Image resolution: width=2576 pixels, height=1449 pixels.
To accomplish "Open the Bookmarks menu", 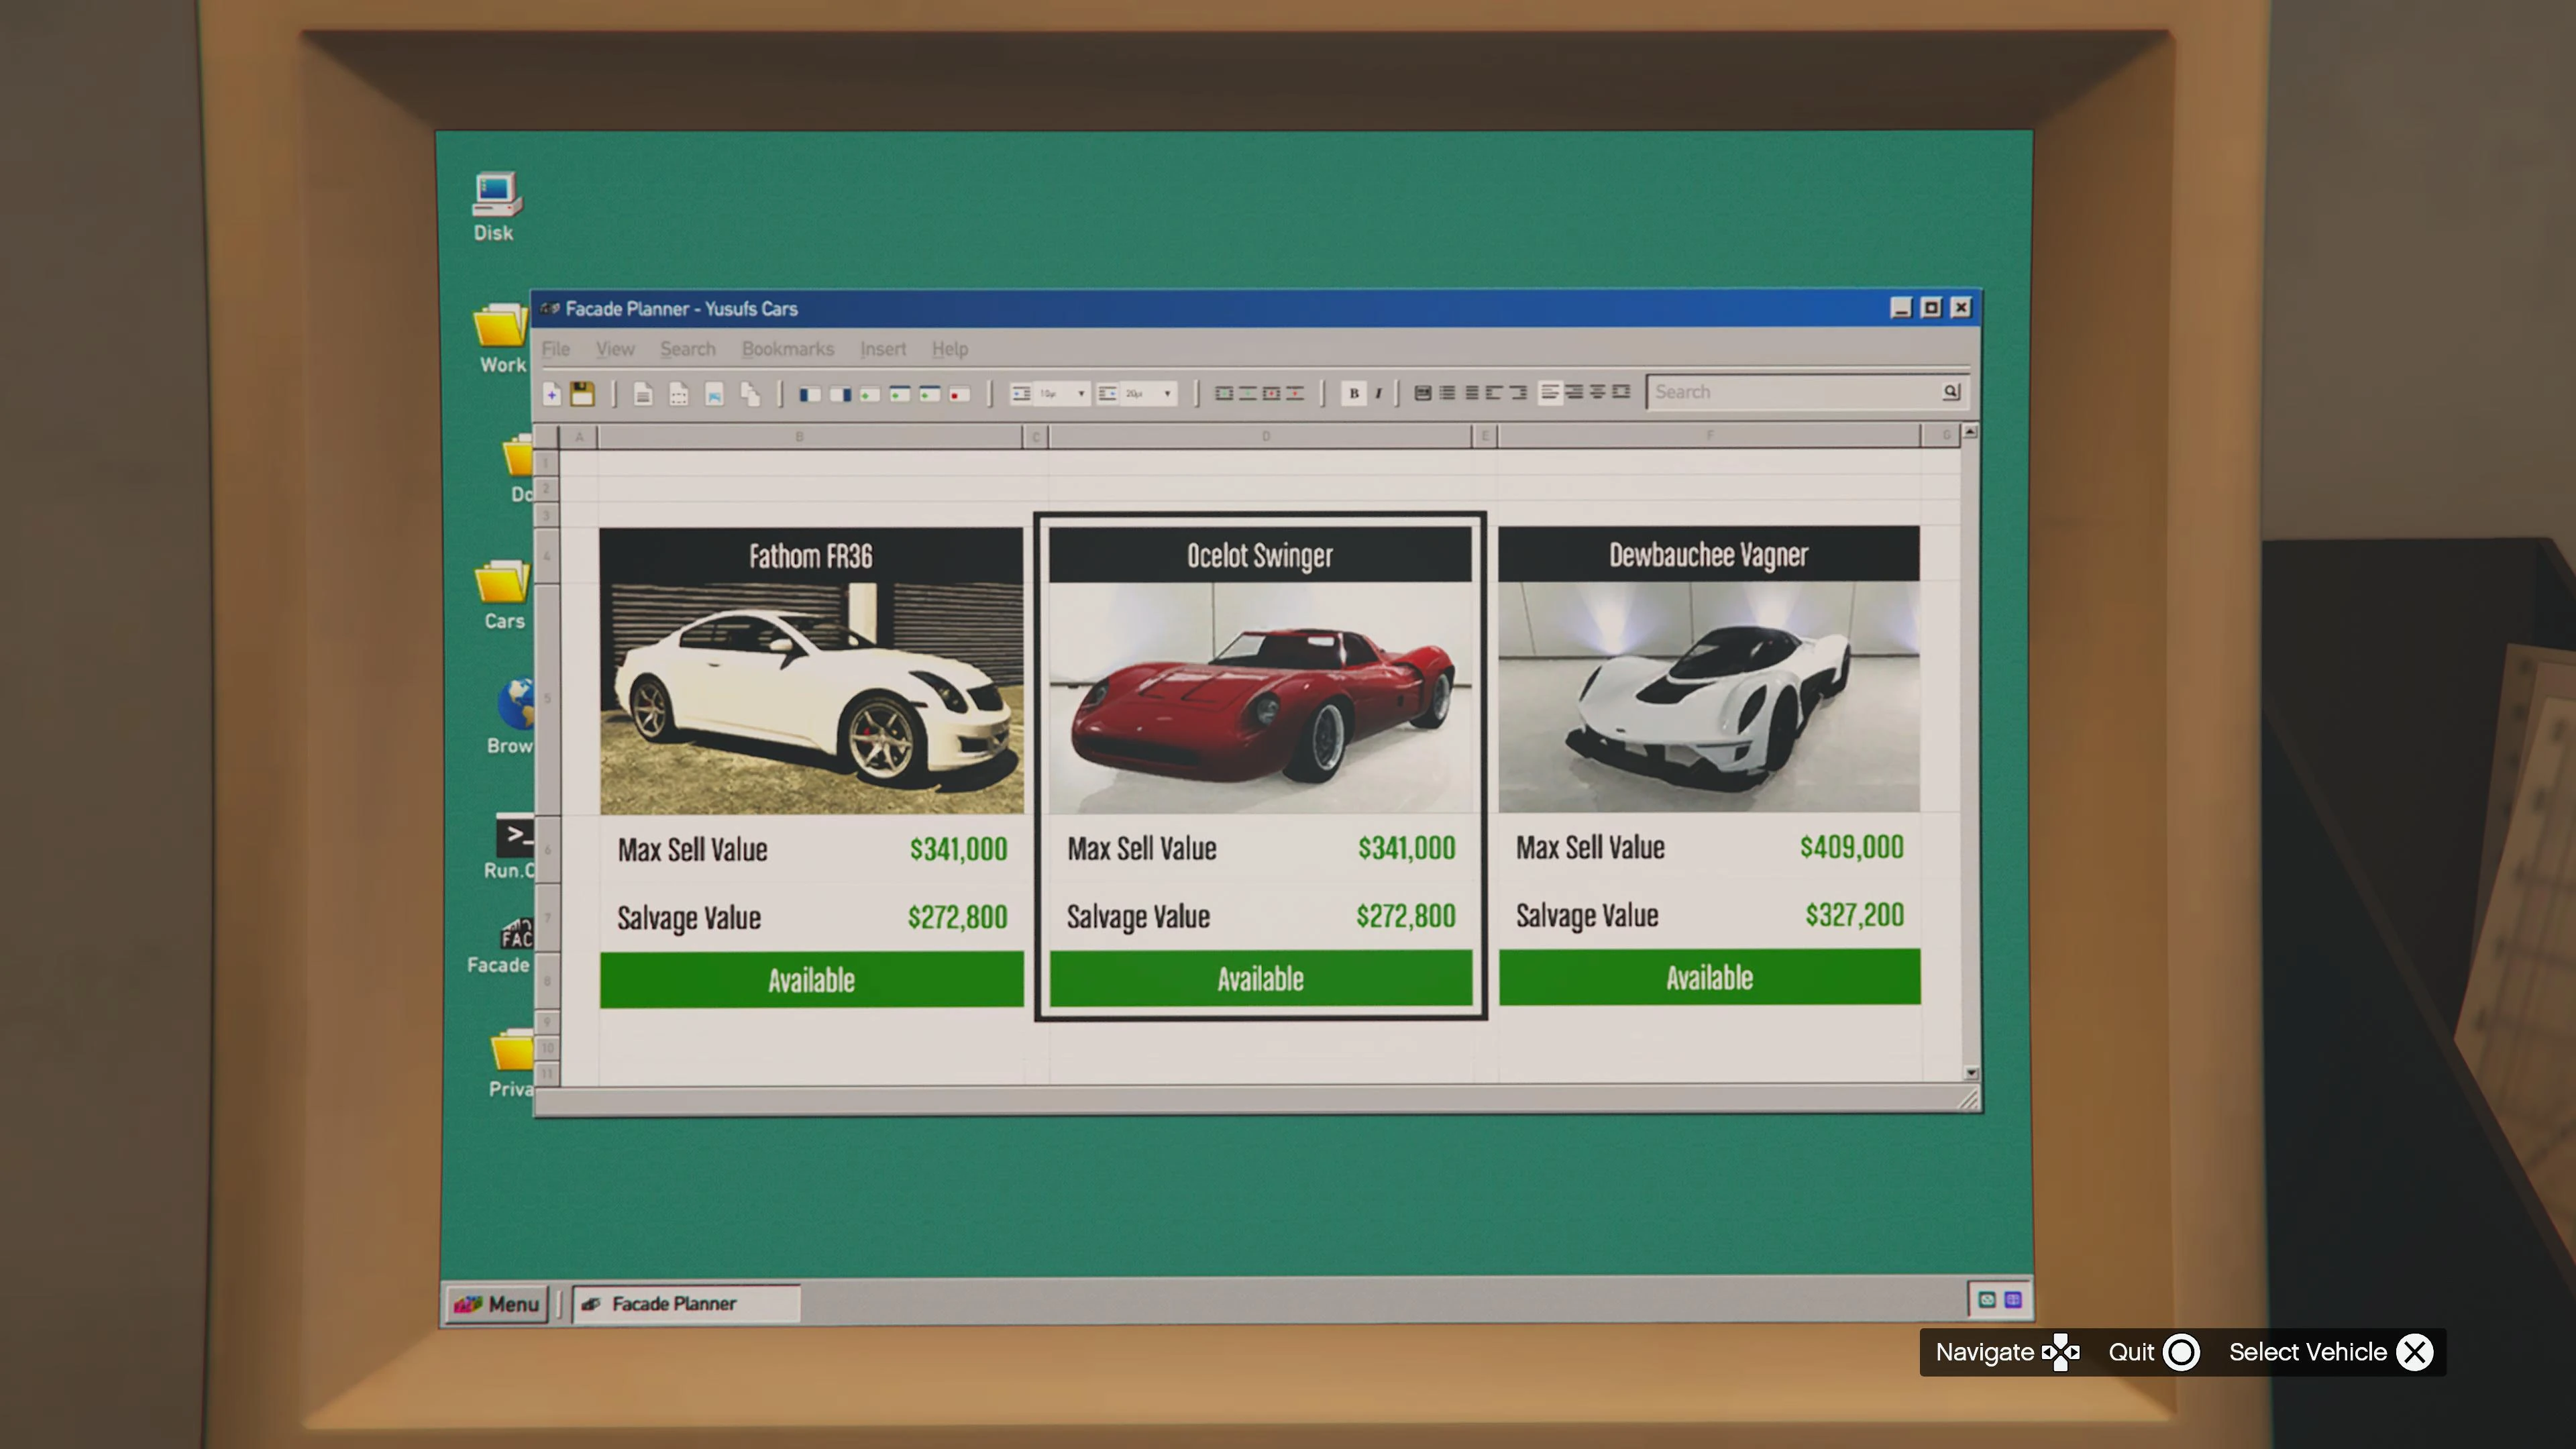I will 787,349.
